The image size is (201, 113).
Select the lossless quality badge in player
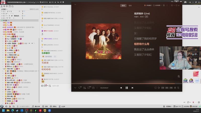coord(163,88)
